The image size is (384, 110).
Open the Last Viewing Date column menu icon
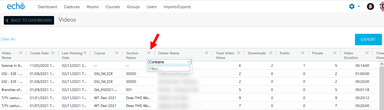(x=85, y=53)
